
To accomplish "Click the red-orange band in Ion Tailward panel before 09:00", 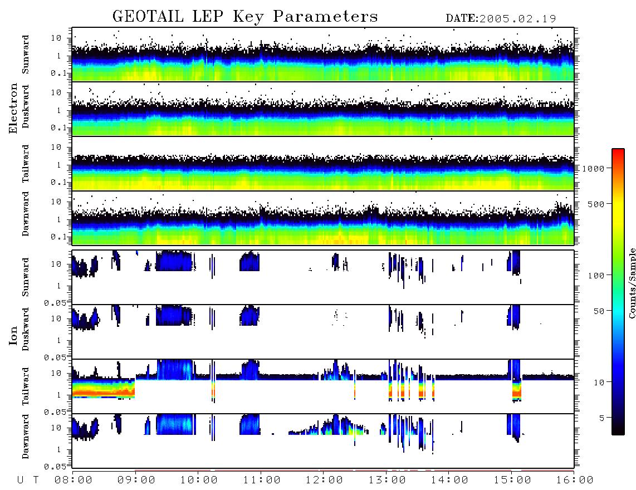I will (x=104, y=393).
